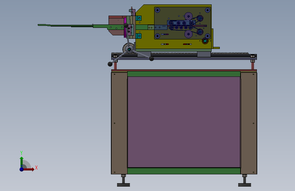
Task: Click the handwheel's lower-left black knob
Action: 110,64
